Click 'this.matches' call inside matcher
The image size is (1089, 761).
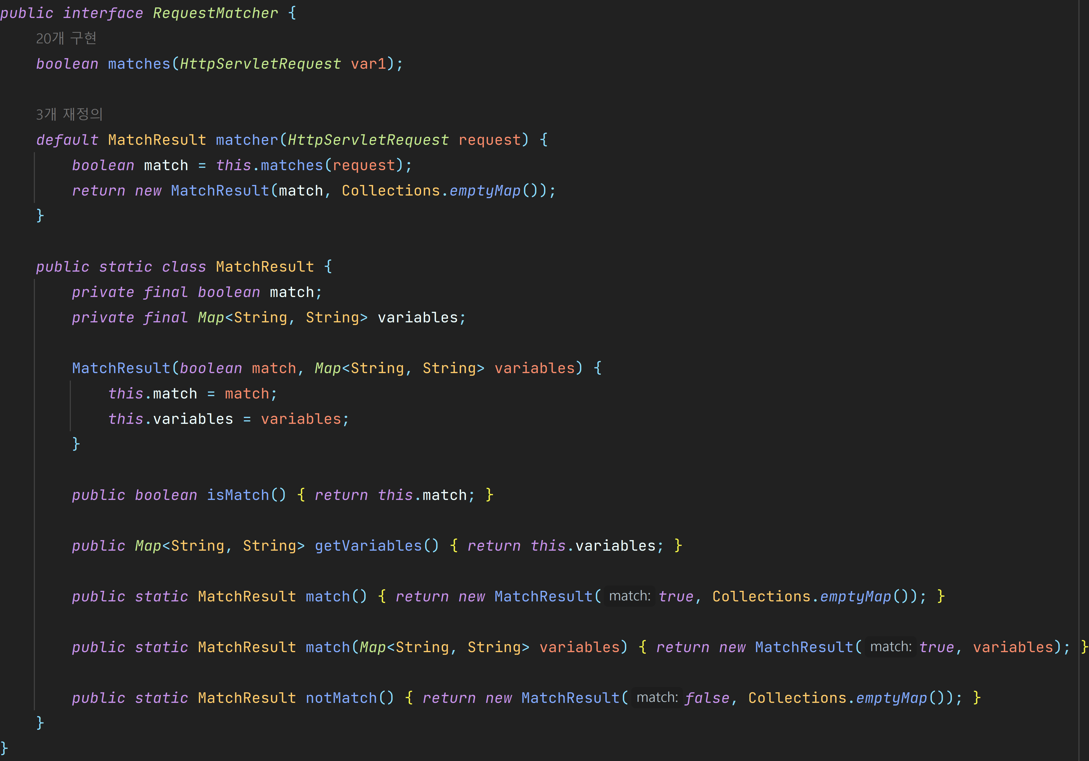coord(269,165)
